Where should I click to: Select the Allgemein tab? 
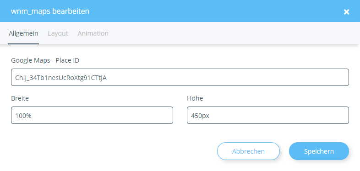point(23,33)
